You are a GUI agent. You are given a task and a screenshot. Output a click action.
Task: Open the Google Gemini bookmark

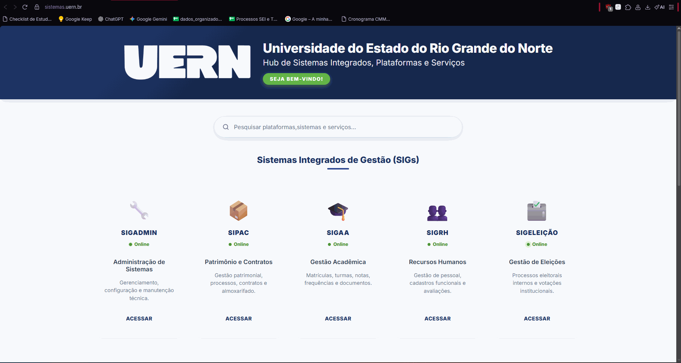[148, 19]
